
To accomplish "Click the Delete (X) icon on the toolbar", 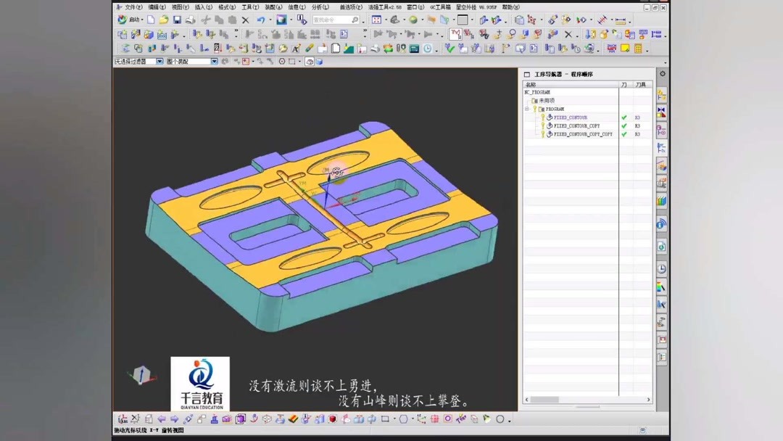I will 245,20.
